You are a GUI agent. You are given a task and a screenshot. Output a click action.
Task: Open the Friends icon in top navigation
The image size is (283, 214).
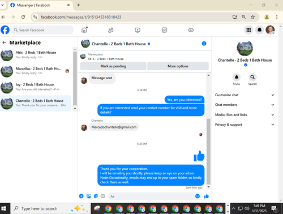coord(111,30)
